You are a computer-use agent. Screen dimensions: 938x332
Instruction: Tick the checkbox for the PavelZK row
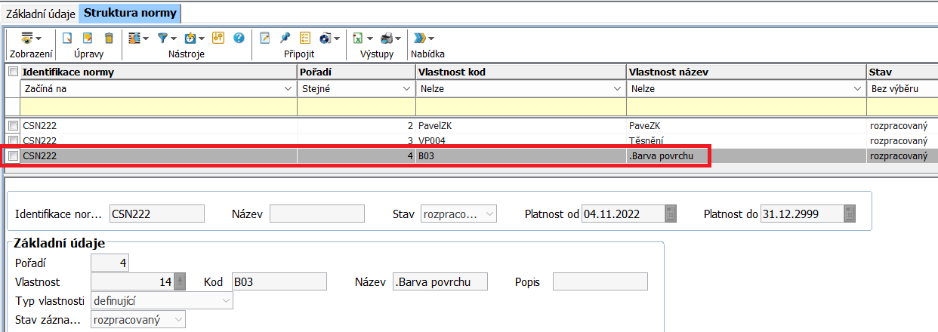click(x=13, y=125)
